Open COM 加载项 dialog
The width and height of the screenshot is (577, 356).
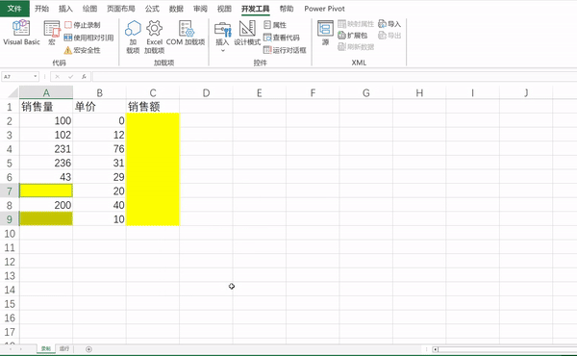186,33
